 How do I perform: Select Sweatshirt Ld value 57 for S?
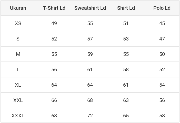click(90, 39)
